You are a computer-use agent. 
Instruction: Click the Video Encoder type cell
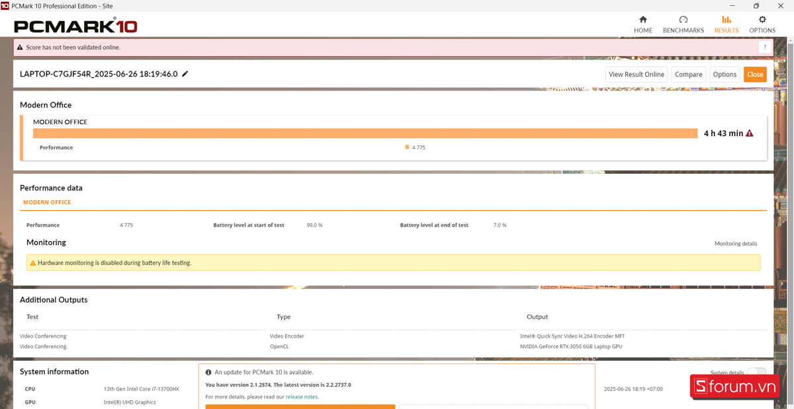[x=287, y=336]
